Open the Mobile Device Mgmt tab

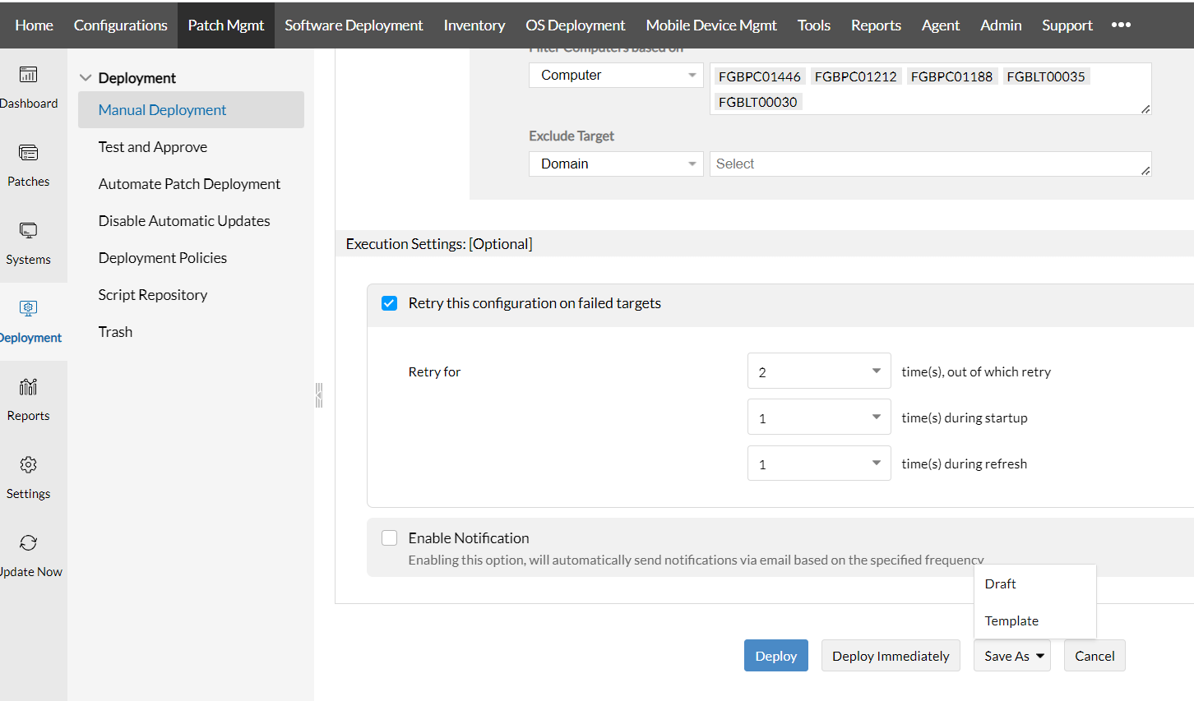point(711,25)
